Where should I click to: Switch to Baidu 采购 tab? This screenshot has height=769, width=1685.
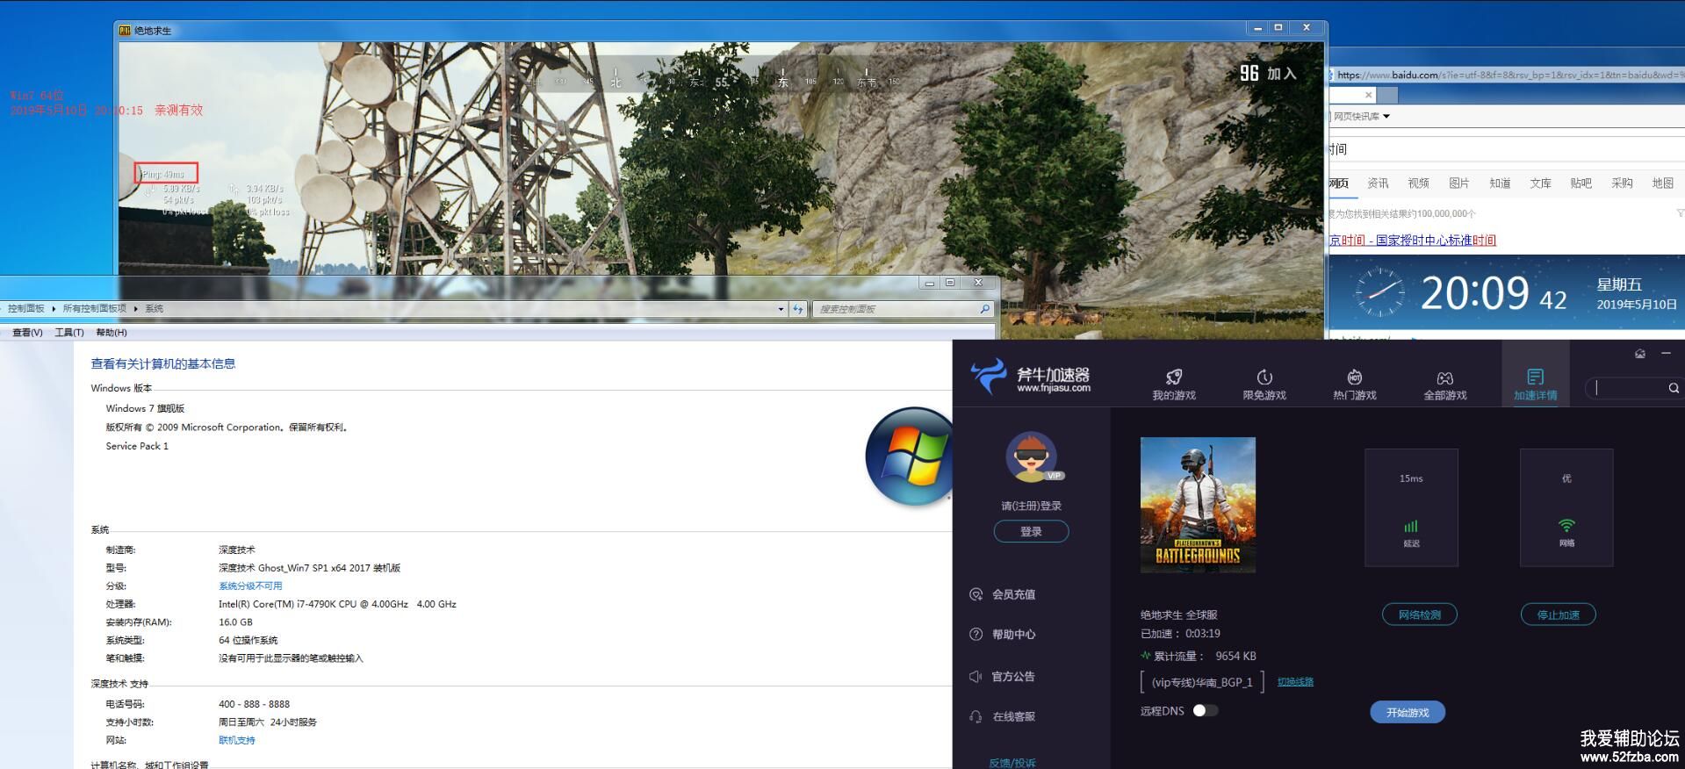[x=1622, y=183]
